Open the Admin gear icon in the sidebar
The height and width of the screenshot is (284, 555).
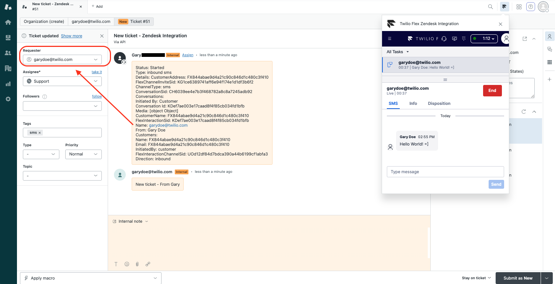tap(8, 99)
